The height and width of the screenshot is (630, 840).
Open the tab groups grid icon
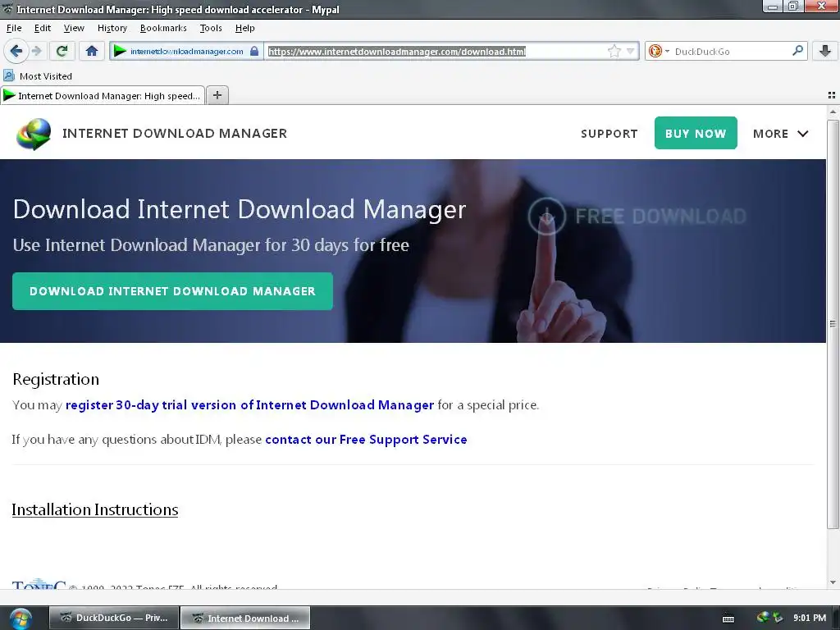[x=832, y=95]
